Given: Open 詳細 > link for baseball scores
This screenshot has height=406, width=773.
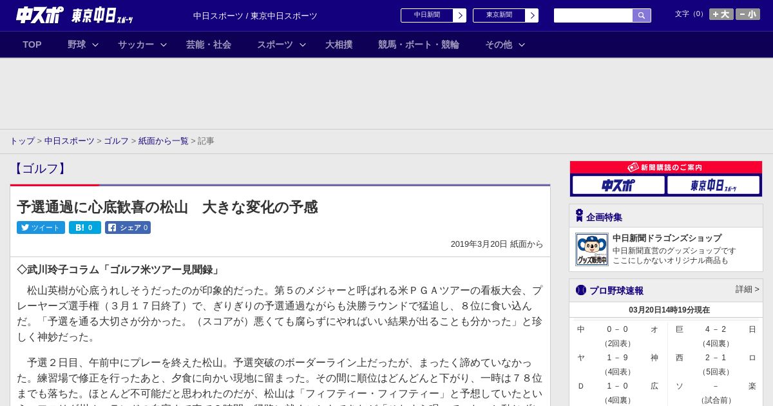Looking at the screenshot, I should pos(747,289).
